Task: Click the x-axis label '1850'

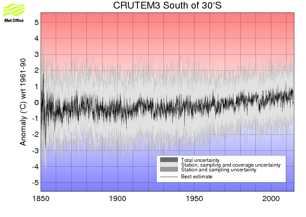Action: coord(41,199)
